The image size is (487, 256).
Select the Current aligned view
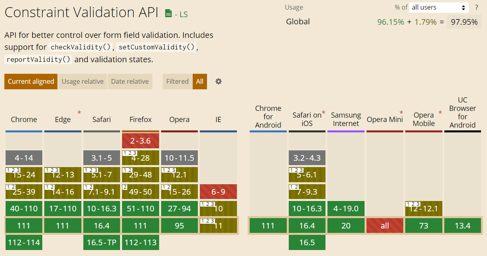(x=31, y=81)
